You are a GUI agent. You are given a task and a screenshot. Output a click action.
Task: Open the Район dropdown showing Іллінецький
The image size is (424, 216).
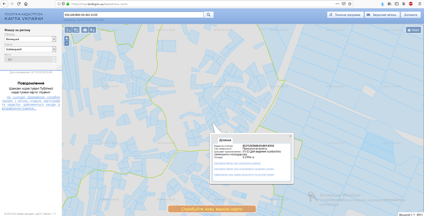point(30,49)
